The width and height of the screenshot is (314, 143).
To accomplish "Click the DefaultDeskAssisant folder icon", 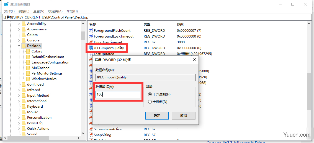I will (x=28, y=57).
